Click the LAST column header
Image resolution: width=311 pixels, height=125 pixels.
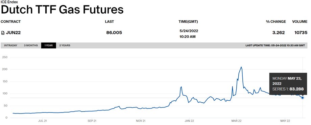click(x=110, y=22)
